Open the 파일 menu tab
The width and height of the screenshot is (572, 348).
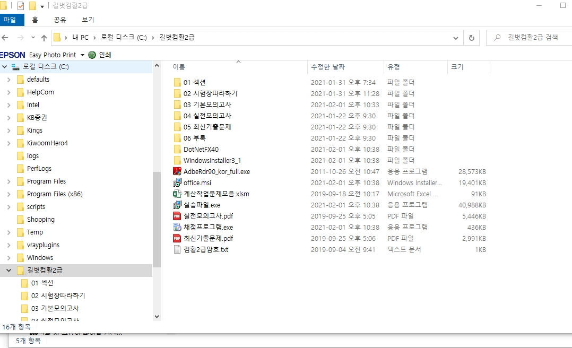tap(10, 20)
